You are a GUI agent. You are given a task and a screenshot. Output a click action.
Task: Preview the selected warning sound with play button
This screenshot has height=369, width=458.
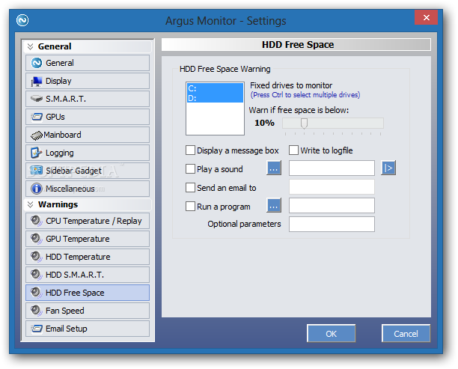388,168
